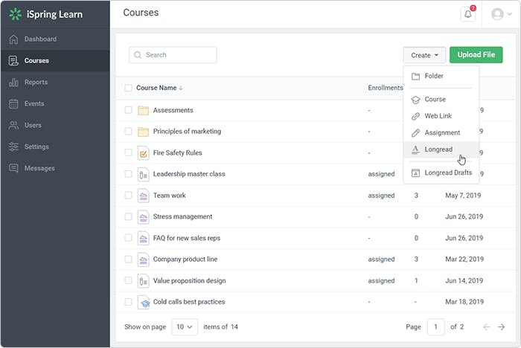
Task: Open the user profile dropdown
Action: (x=502, y=13)
